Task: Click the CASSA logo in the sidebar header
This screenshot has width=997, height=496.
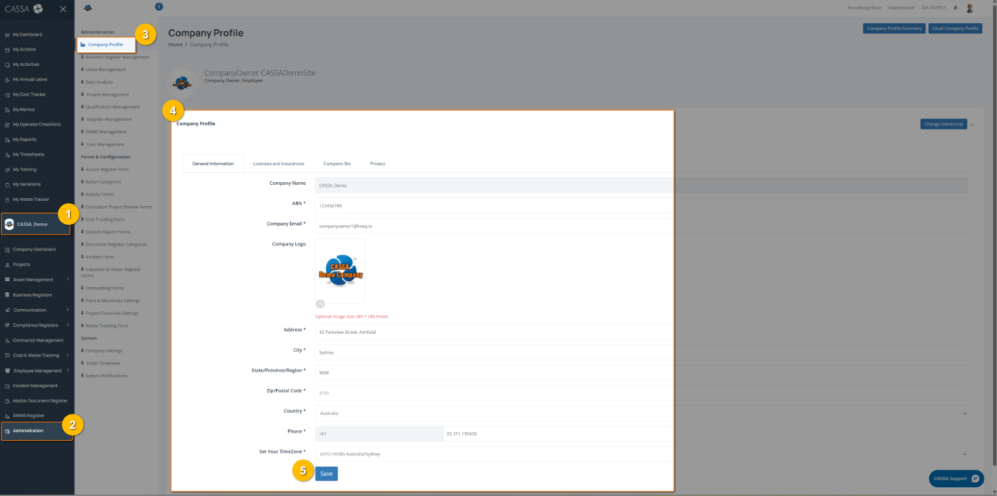Action: tap(24, 9)
